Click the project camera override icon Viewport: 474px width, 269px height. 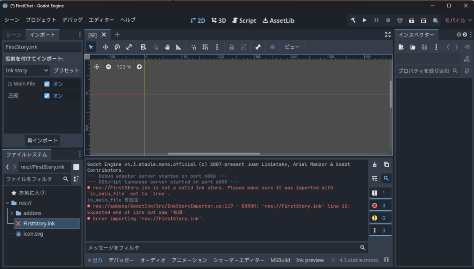(273, 47)
